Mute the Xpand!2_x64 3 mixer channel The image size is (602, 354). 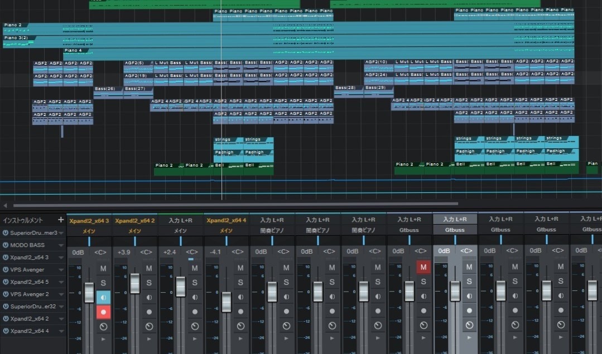tap(103, 269)
